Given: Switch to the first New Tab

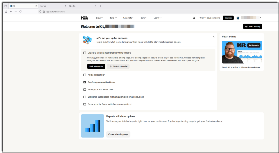Looking at the screenshot, I should point(53,6).
